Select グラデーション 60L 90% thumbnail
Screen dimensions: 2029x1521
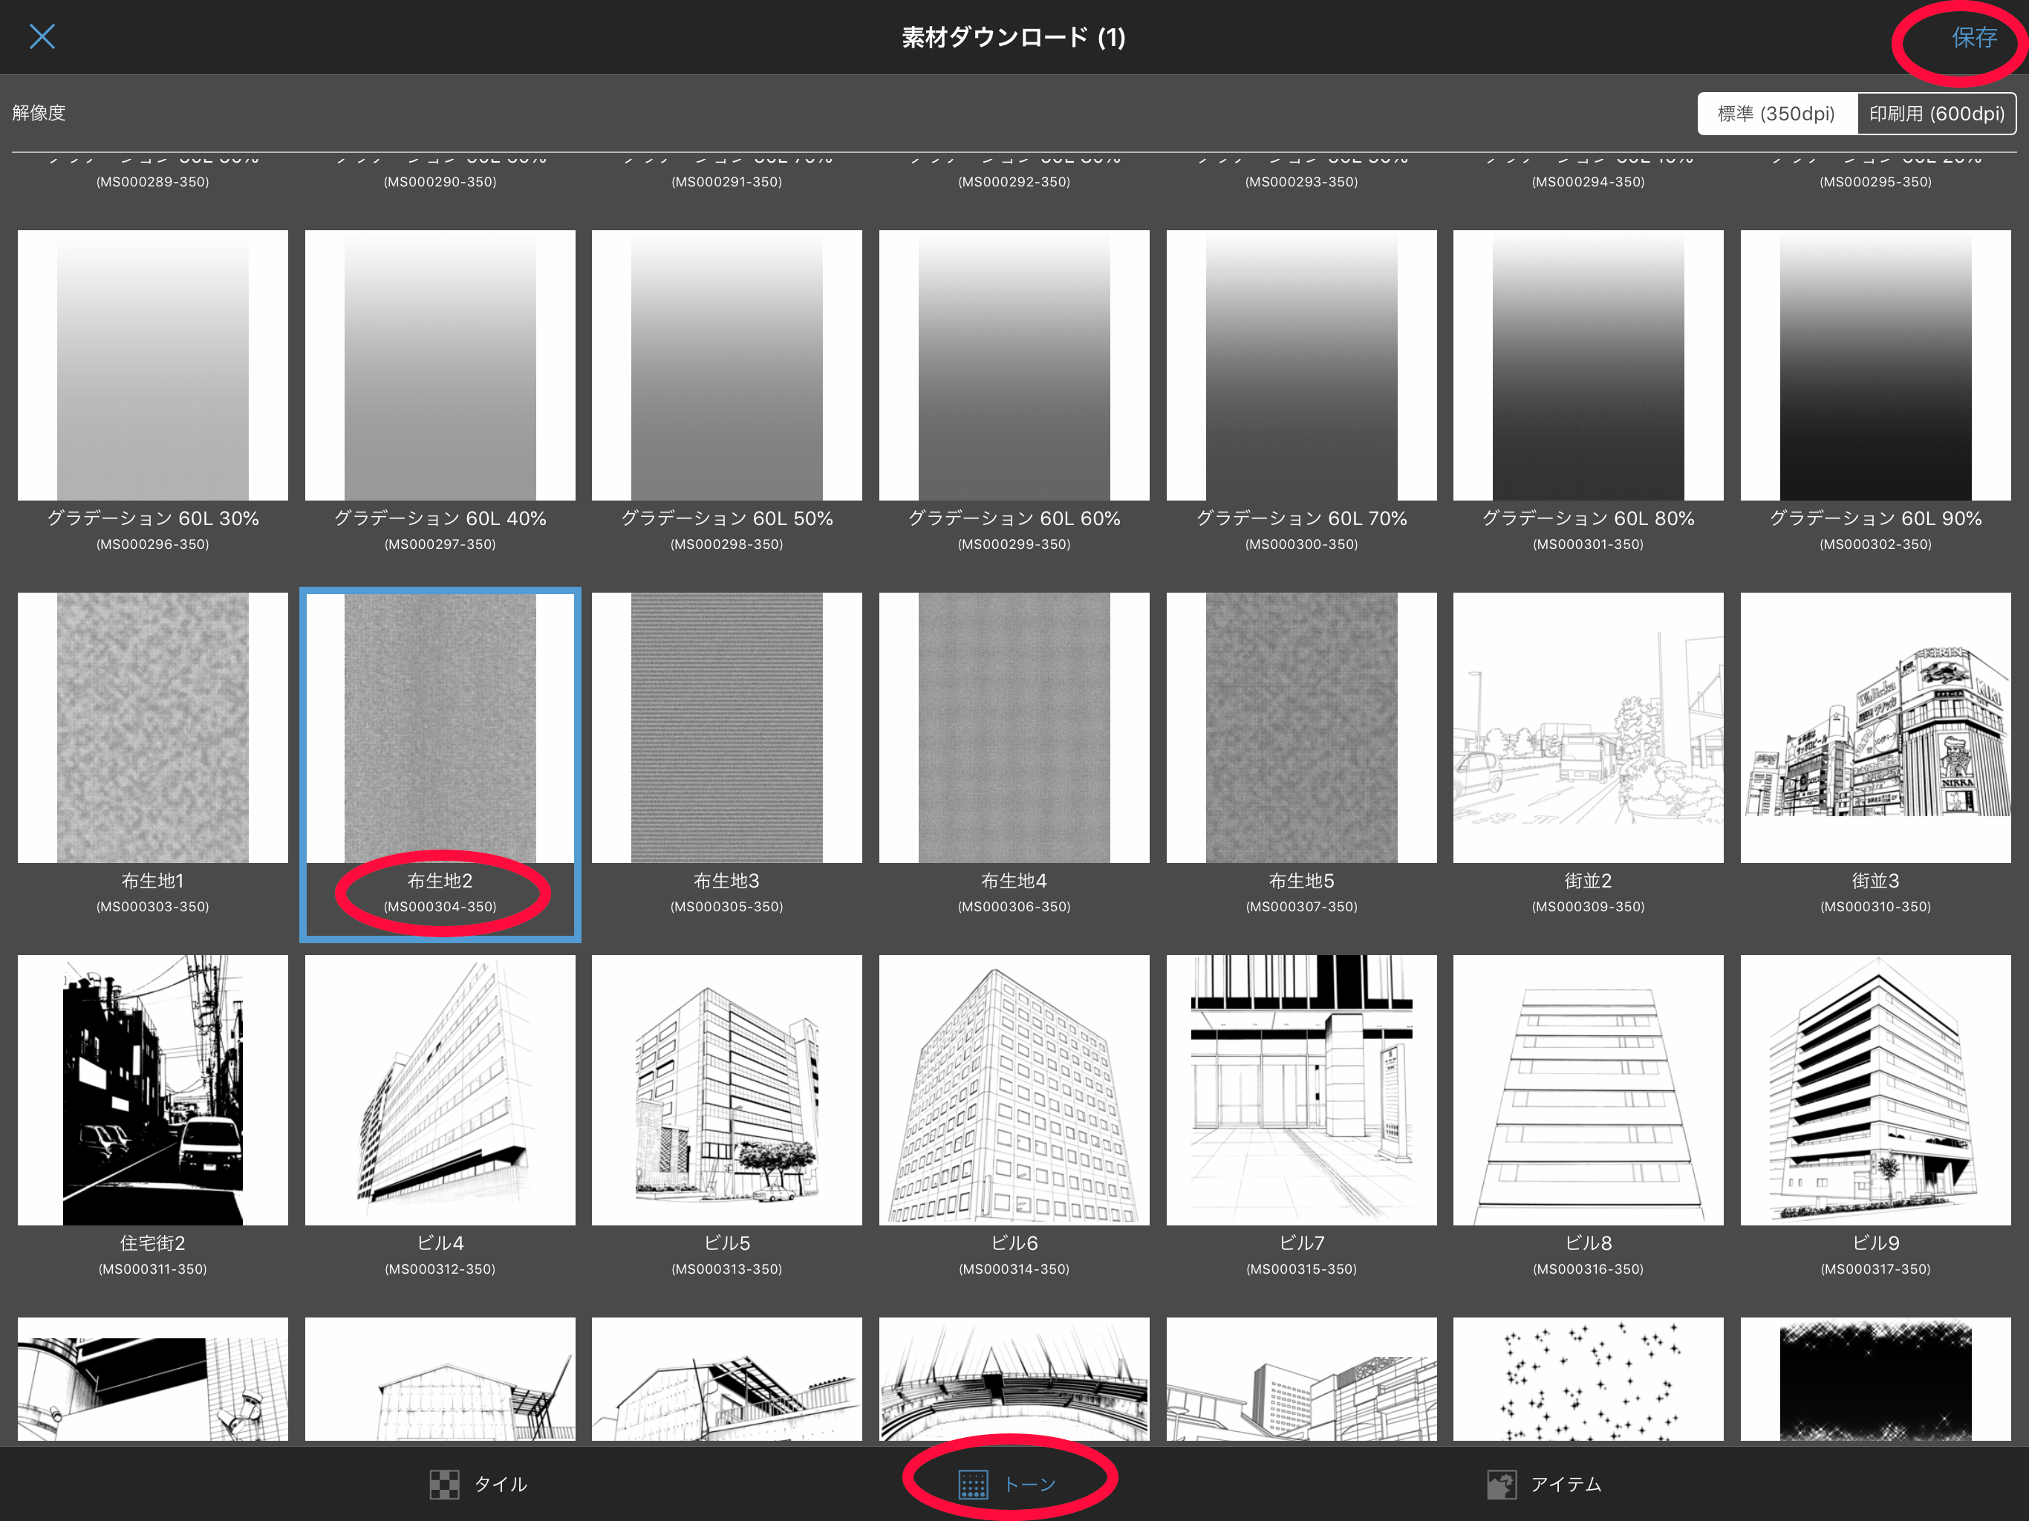[x=1875, y=365]
